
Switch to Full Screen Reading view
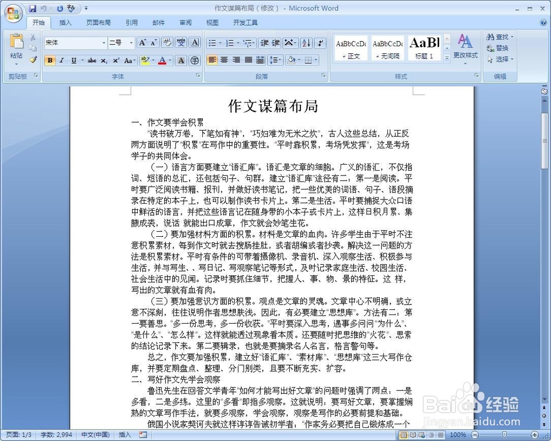(413, 435)
